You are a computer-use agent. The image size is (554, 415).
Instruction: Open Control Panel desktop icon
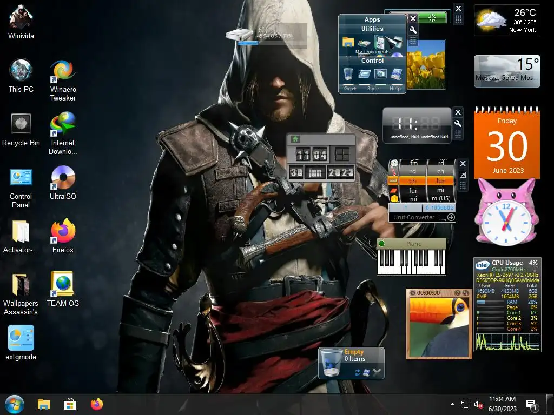pyautogui.click(x=21, y=188)
